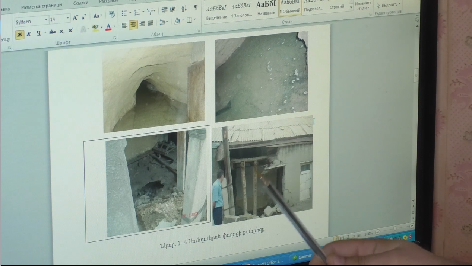The image size is (472, 266).
Task: Open the Ссылки tab
Action: point(81,3)
